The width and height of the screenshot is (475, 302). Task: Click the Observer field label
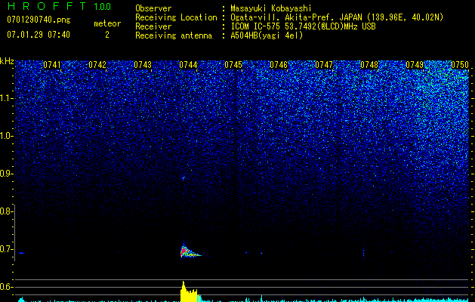coord(153,8)
